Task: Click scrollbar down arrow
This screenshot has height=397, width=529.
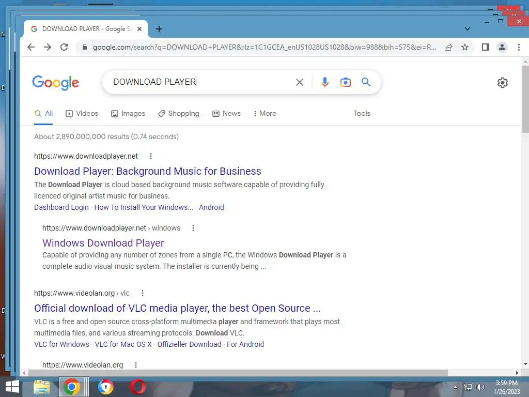Action: pyautogui.click(x=525, y=364)
